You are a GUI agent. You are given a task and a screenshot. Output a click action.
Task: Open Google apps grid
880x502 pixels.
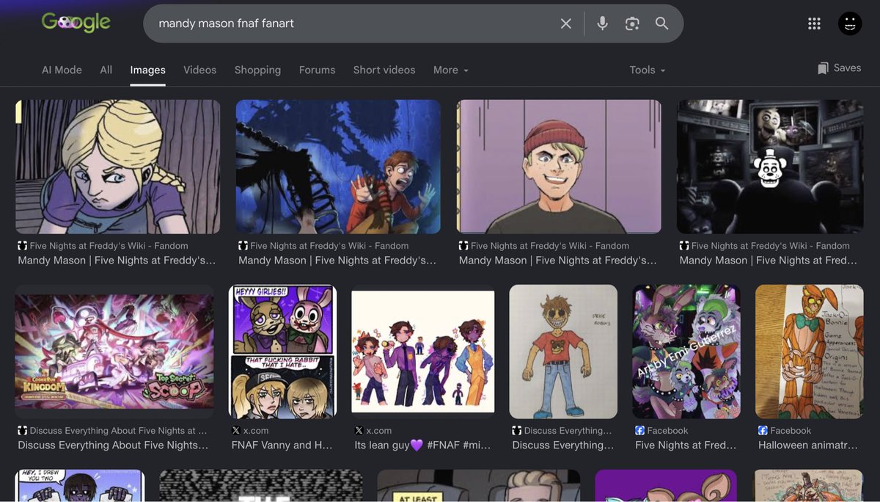814,23
